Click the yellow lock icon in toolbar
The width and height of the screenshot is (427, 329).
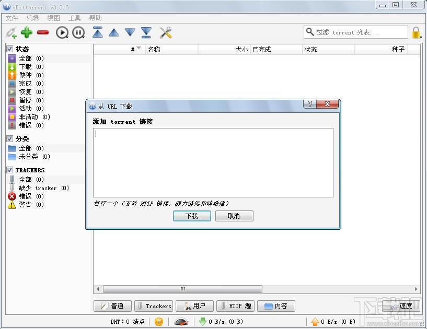pyautogui.click(x=416, y=33)
